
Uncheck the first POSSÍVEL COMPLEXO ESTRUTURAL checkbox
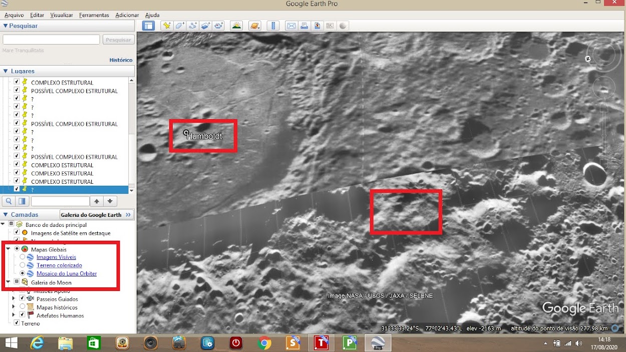17,91
